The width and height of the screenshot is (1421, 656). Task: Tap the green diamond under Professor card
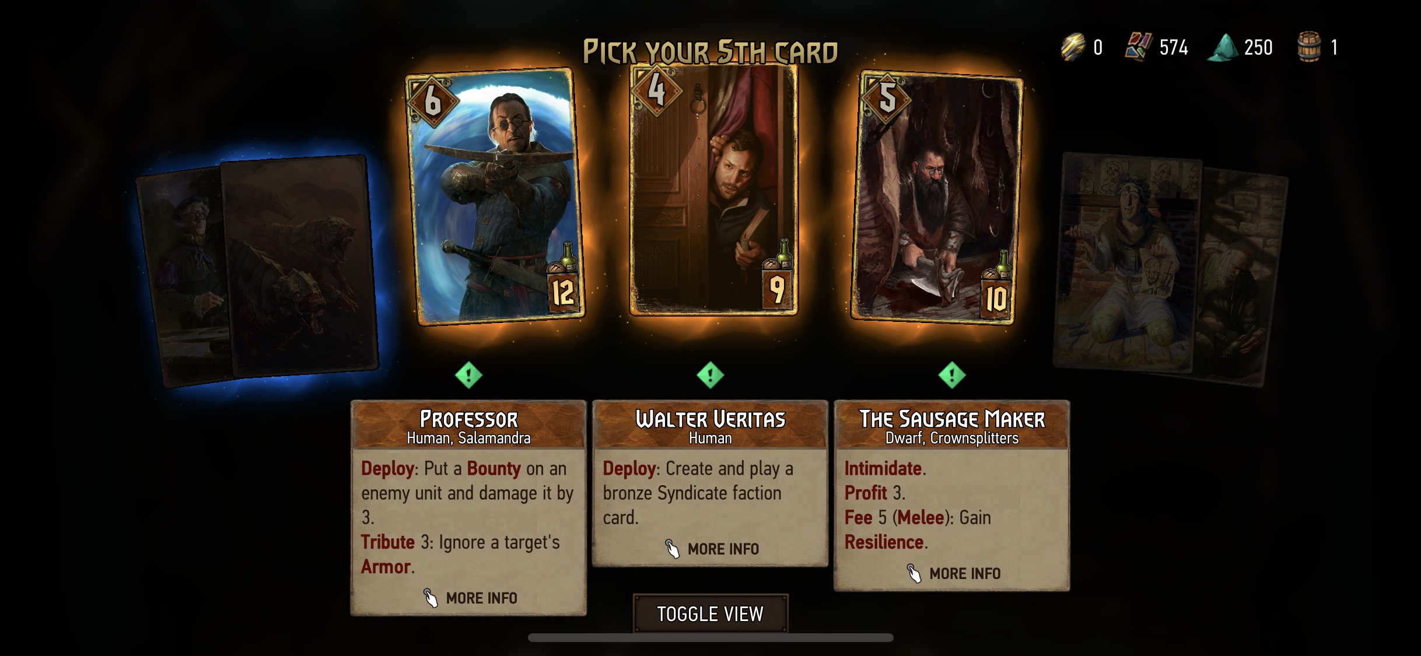tap(468, 375)
